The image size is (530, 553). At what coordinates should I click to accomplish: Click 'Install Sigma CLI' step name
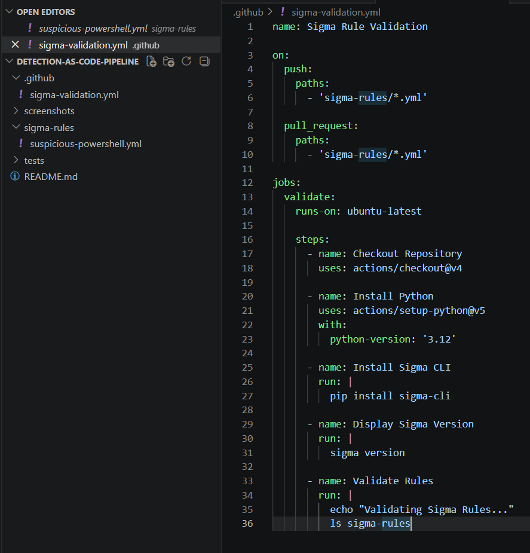[402, 368]
